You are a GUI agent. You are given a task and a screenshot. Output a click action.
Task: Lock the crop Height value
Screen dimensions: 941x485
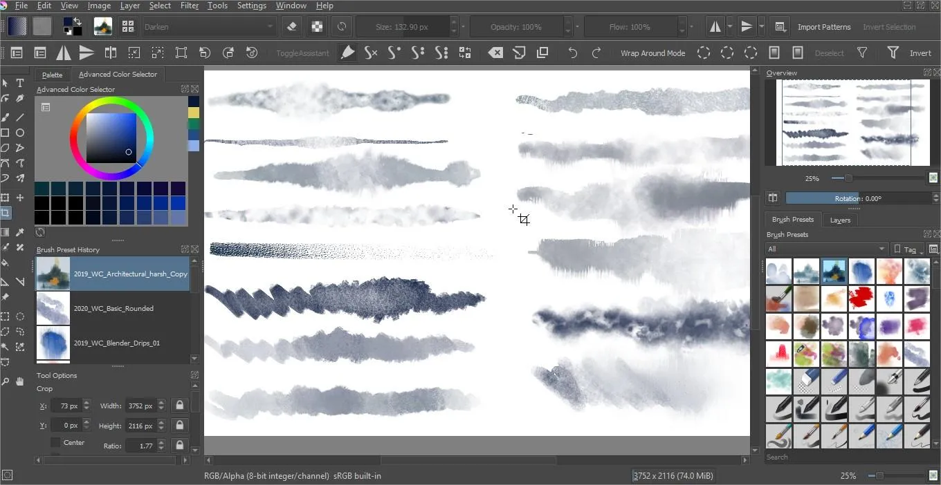(179, 426)
